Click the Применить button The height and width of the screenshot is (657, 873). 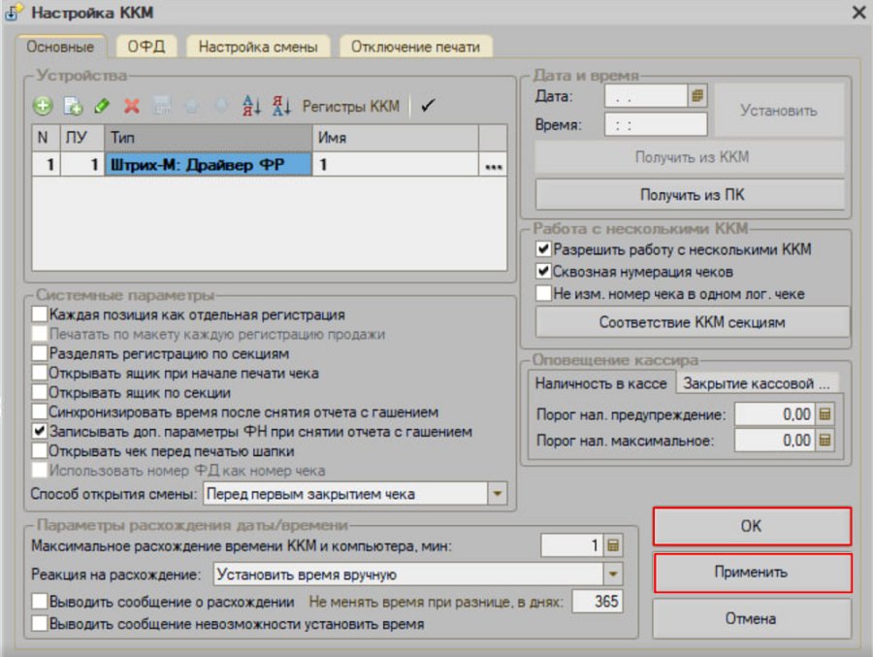tap(752, 573)
